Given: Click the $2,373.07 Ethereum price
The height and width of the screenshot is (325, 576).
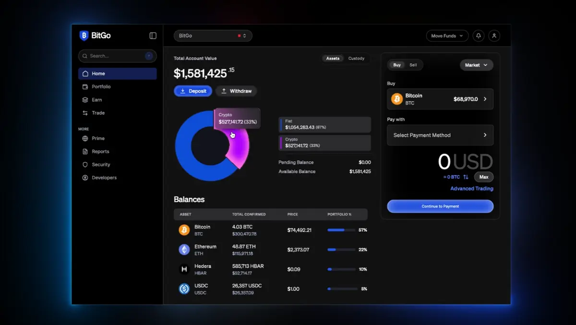Looking at the screenshot, I should tap(298, 250).
